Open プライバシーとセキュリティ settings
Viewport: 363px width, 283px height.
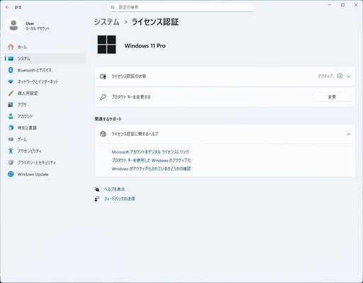click(x=45, y=163)
